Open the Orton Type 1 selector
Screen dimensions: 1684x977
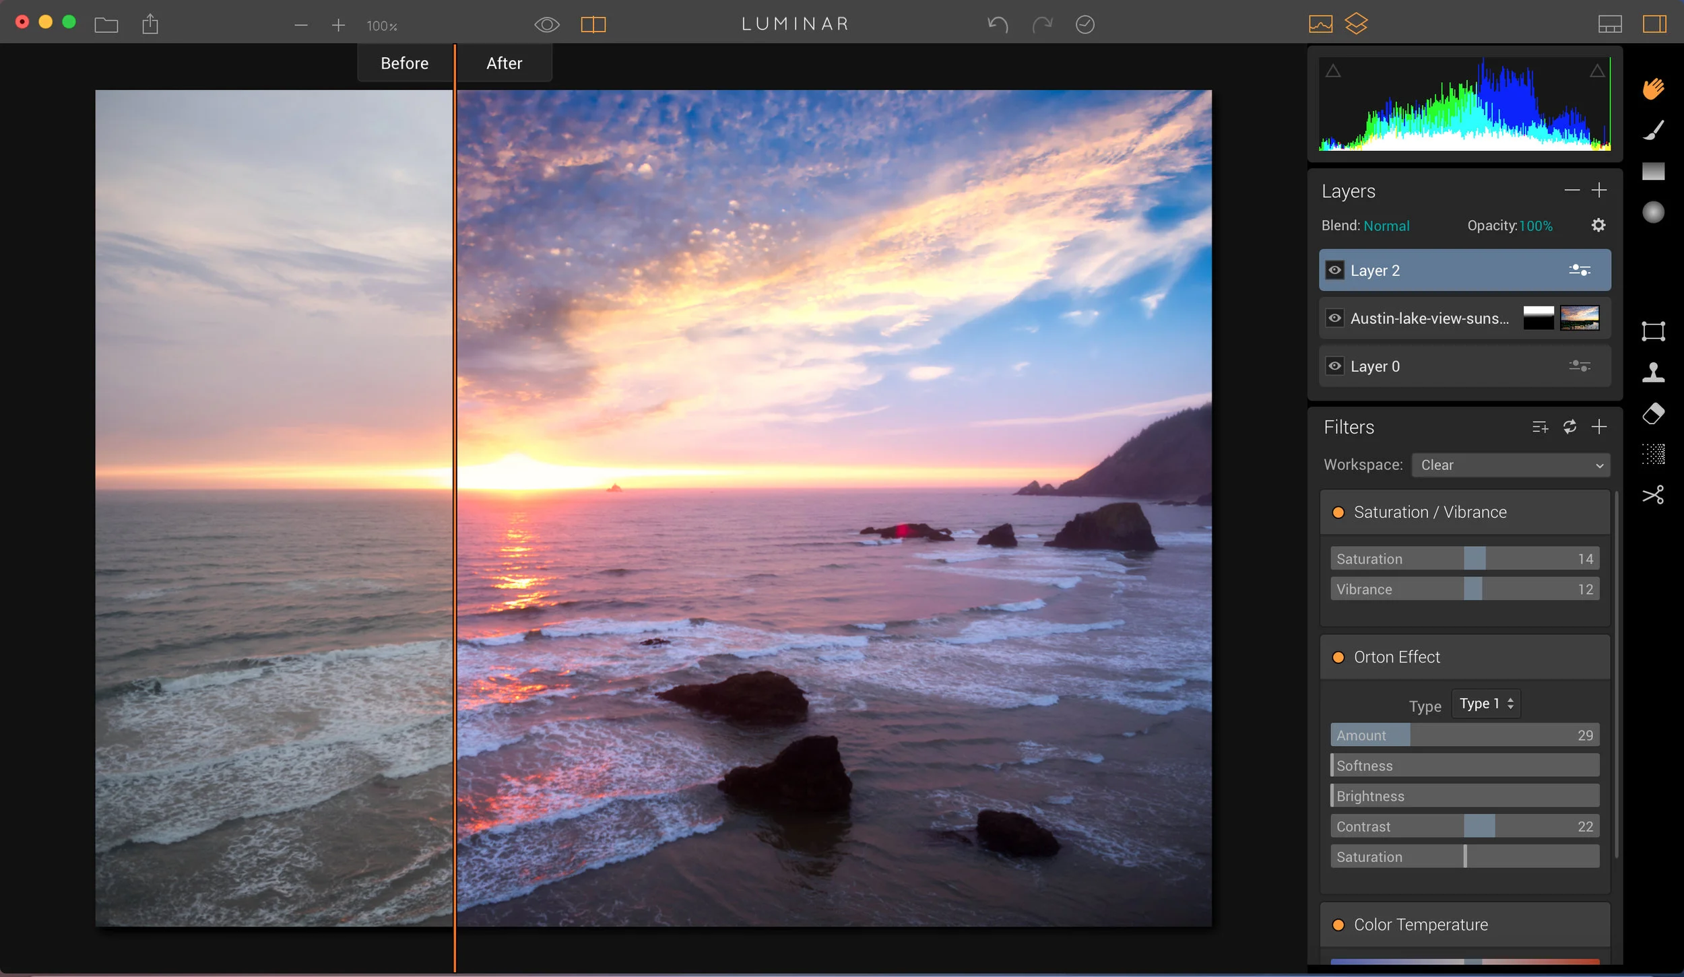pyautogui.click(x=1486, y=704)
